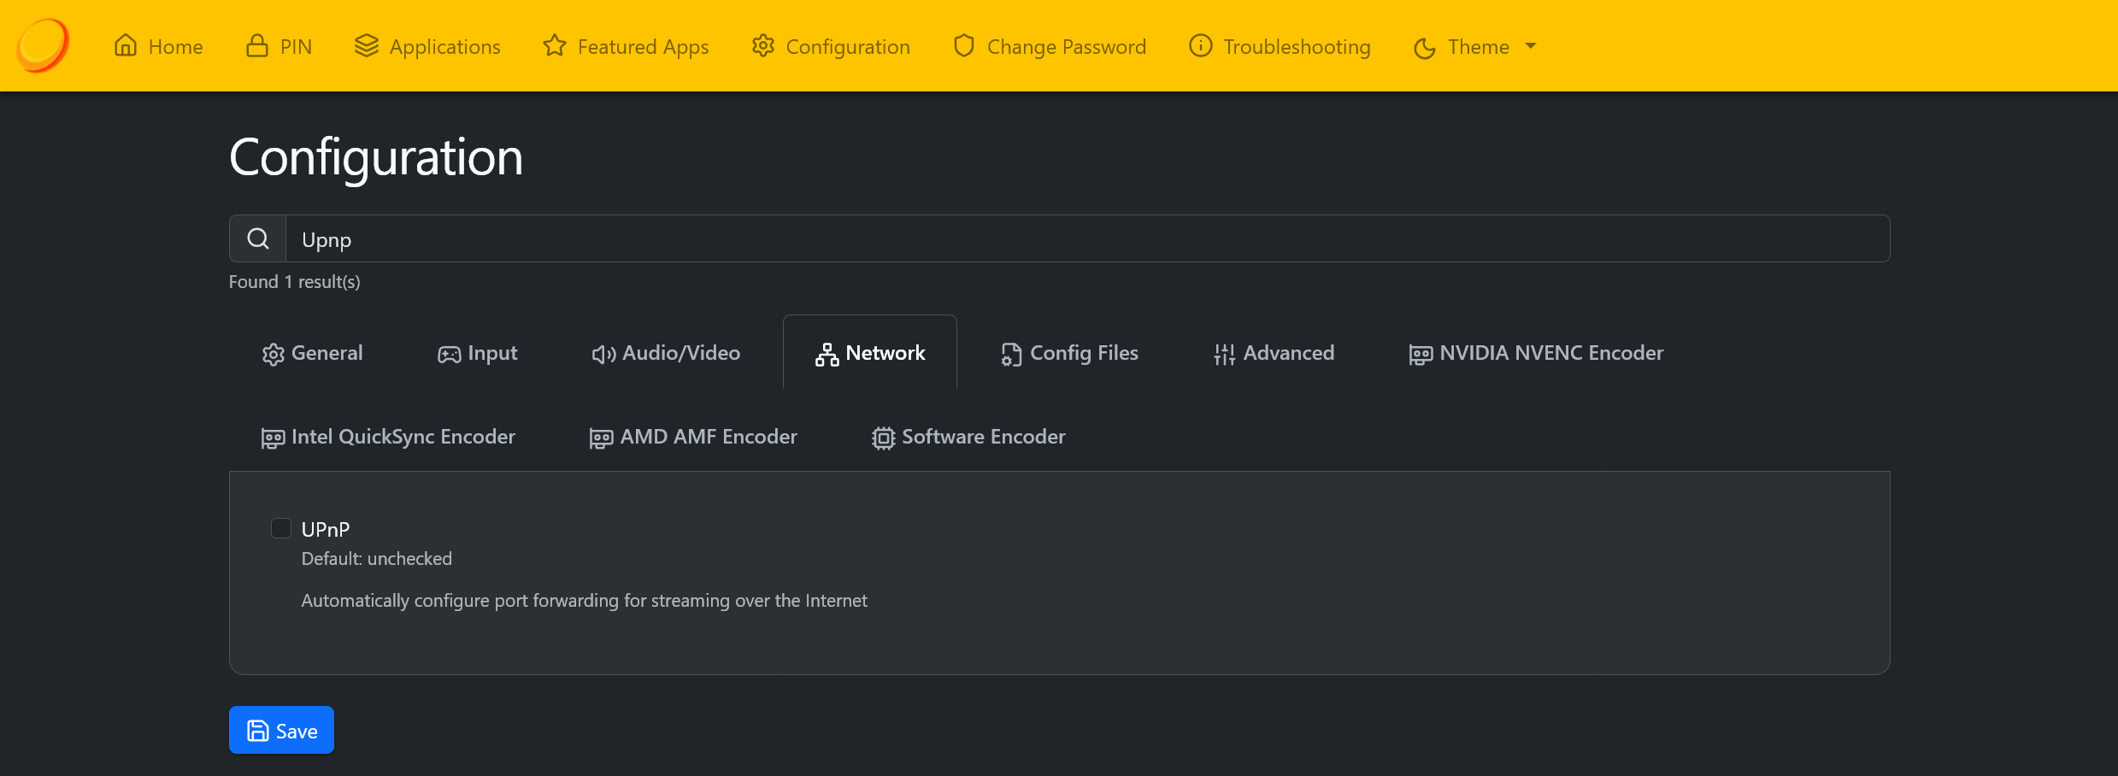
Task: Click the Home house icon
Action: click(126, 45)
